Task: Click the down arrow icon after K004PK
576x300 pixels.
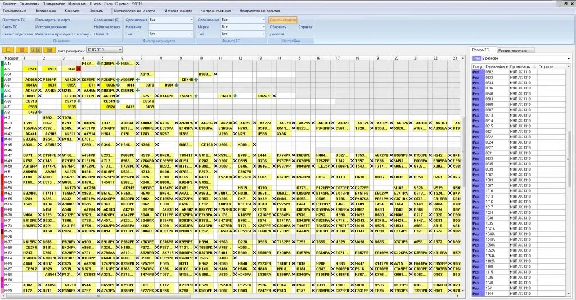Action: (x=137, y=91)
